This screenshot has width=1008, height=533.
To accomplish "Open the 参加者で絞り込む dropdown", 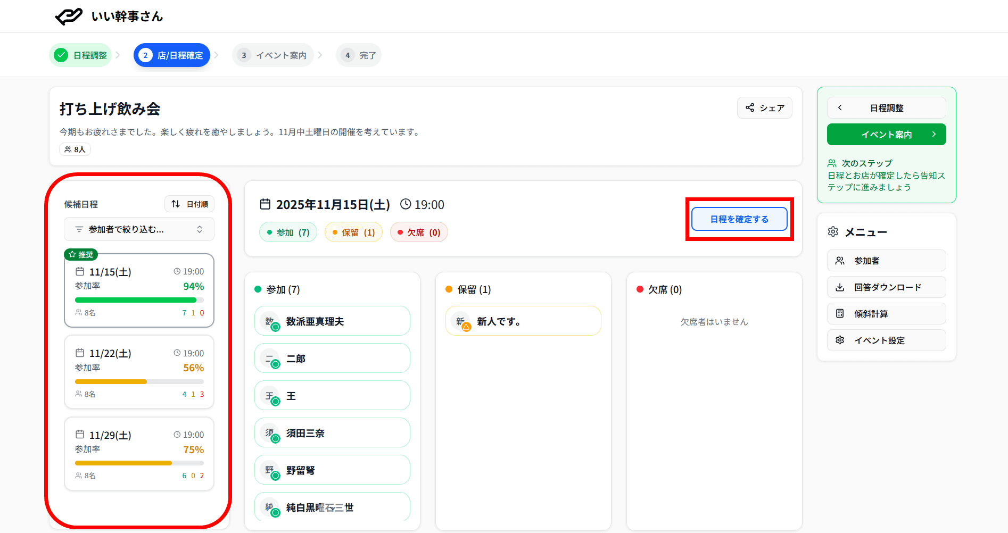I will click(x=139, y=229).
